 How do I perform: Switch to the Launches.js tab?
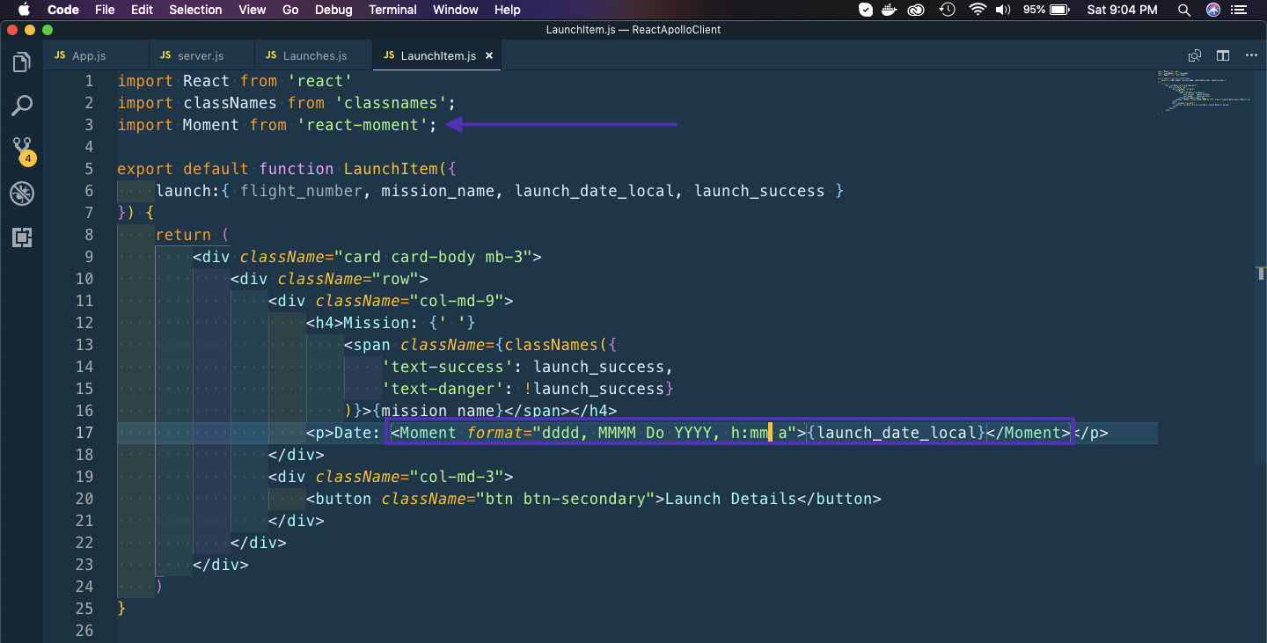(x=315, y=55)
